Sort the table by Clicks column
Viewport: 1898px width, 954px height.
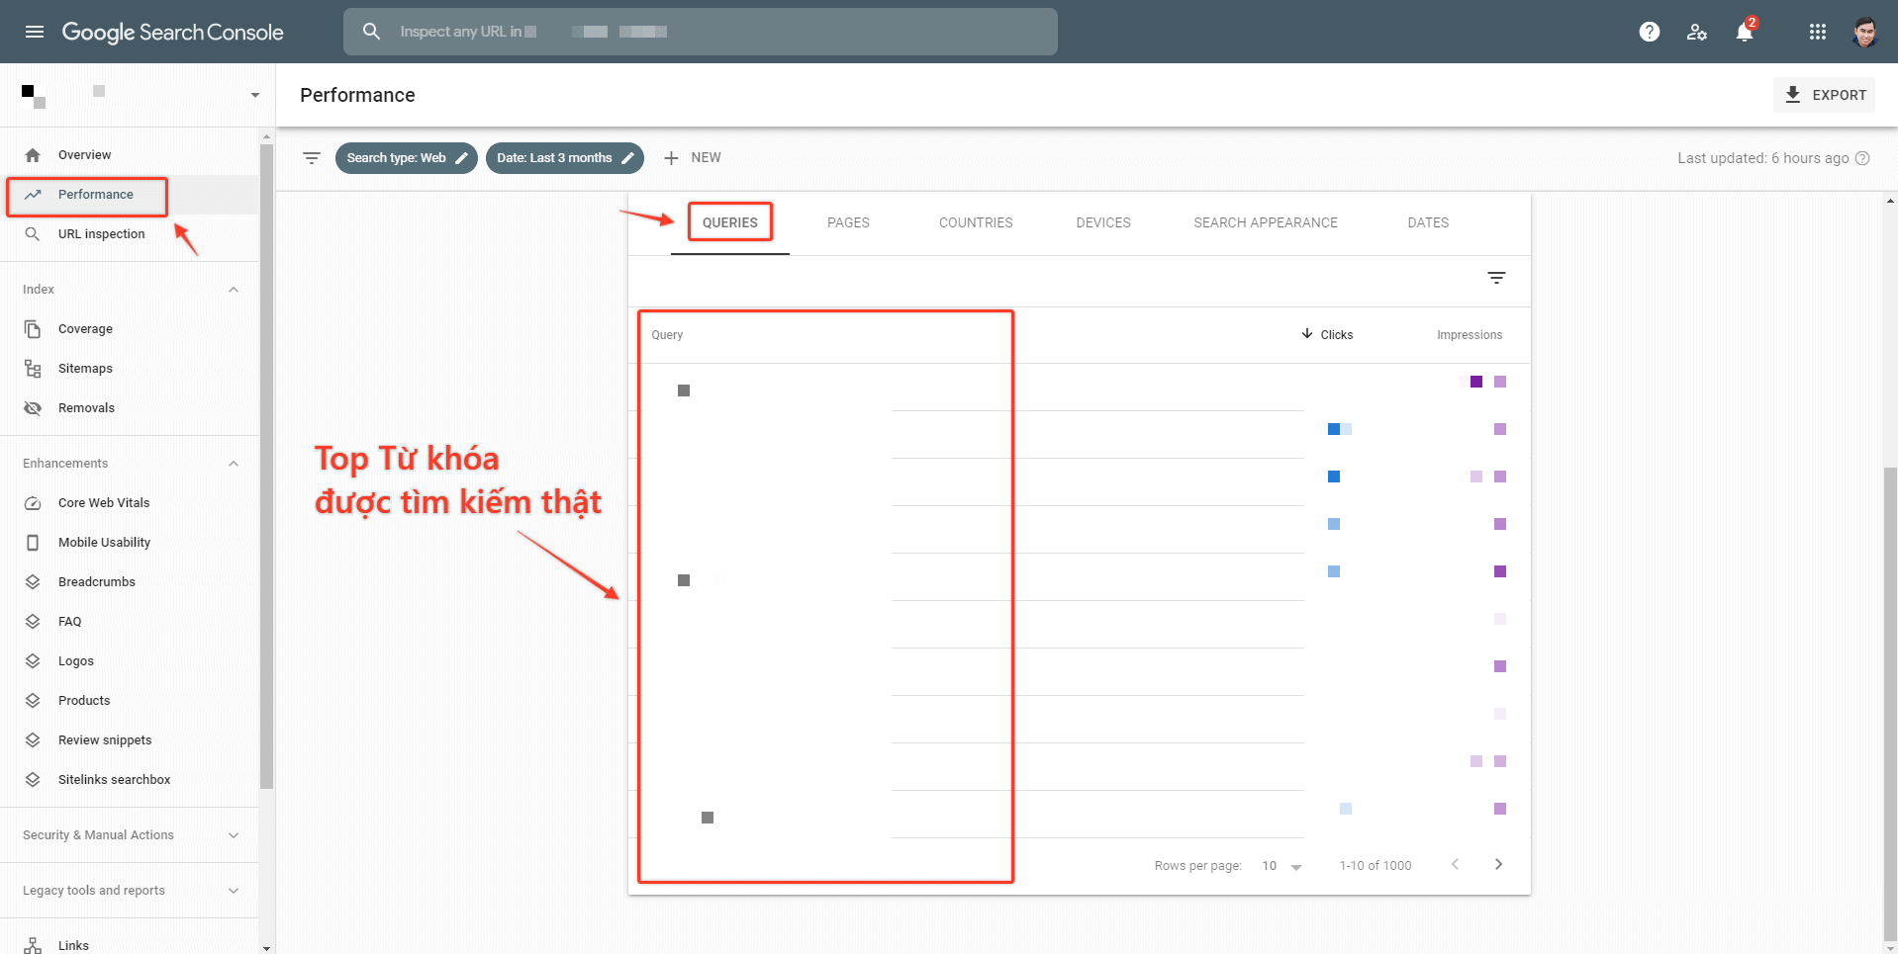pos(1327,334)
